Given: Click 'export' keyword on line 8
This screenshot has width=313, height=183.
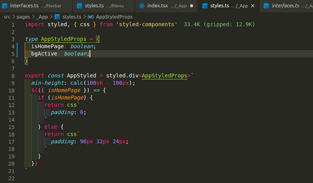Looking at the screenshot, I should point(34,76).
